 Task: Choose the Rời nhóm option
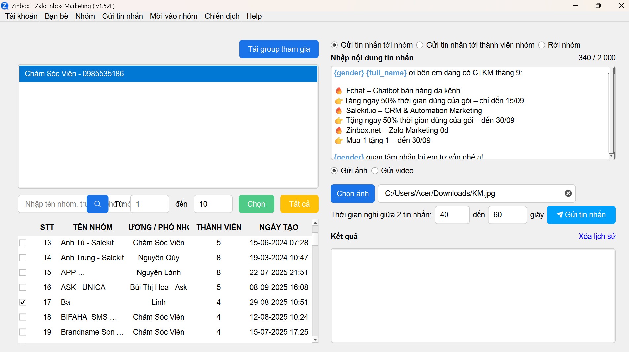542,45
